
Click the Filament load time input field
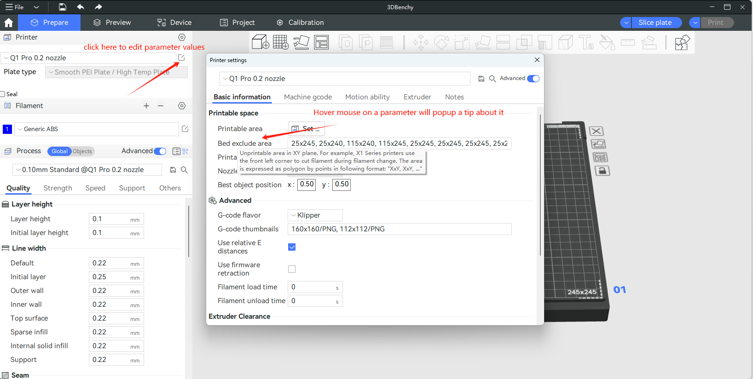(x=313, y=287)
